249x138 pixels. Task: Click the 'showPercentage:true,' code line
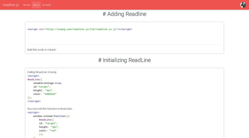(x=48, y=83)
